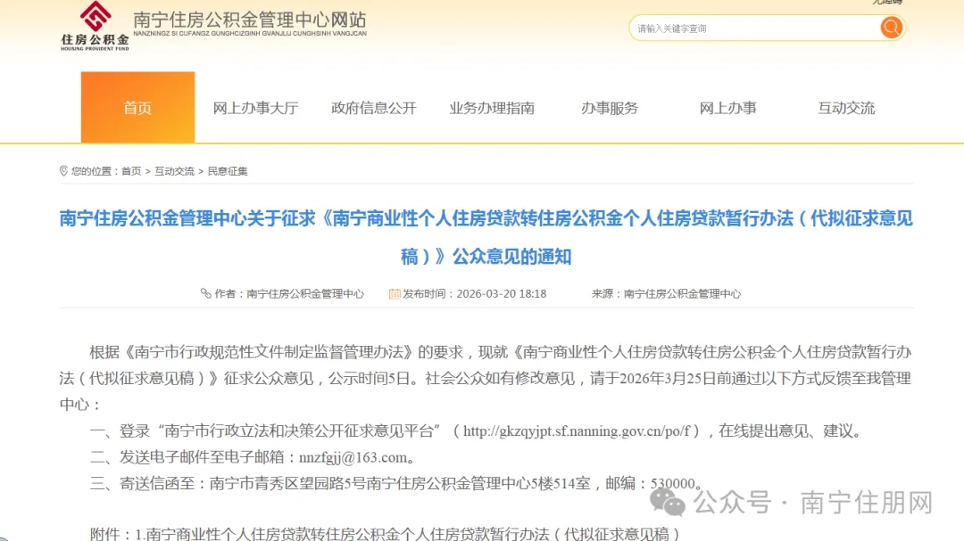Switch to the 首页 navigation tab
The height and width of the screenshot is (541, 964).
137,108
